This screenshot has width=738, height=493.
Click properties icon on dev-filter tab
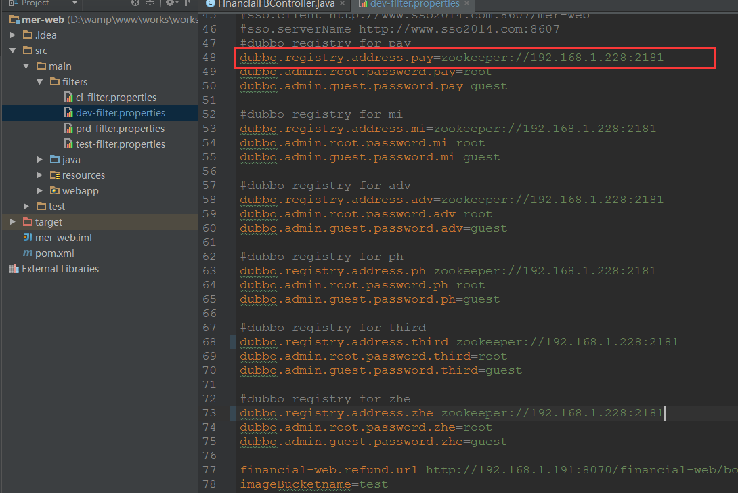tap(363, 4)
